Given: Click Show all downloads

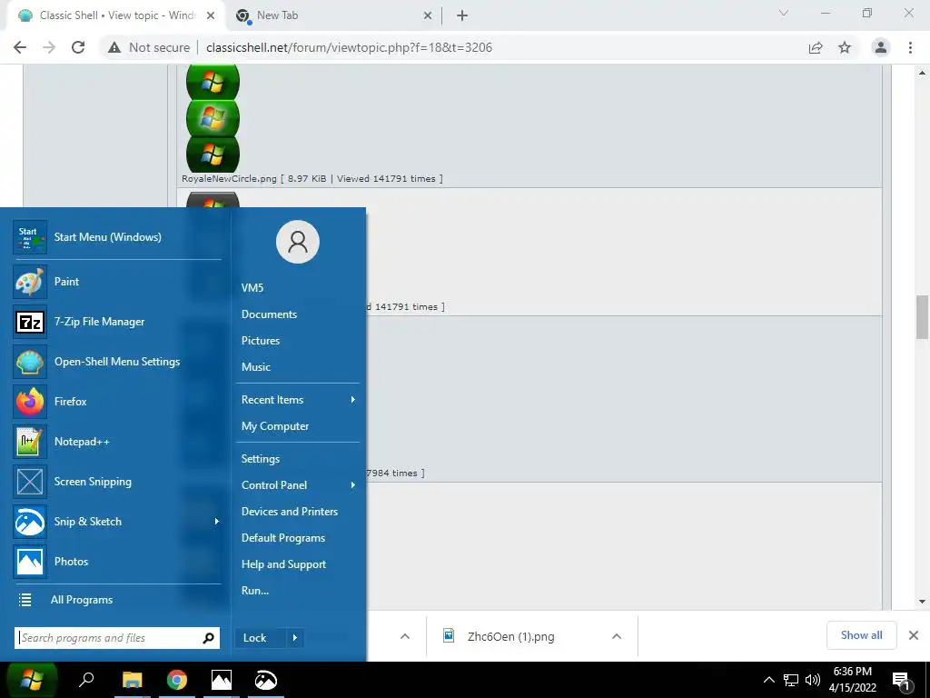Looking at the screenshot, I should (861, 635).
